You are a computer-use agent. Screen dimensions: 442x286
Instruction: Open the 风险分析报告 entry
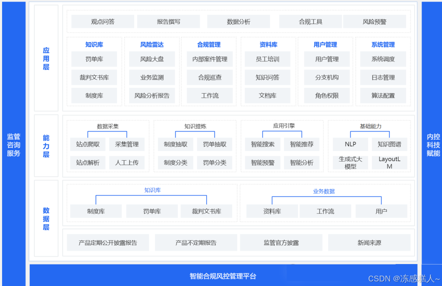[152, 96]
